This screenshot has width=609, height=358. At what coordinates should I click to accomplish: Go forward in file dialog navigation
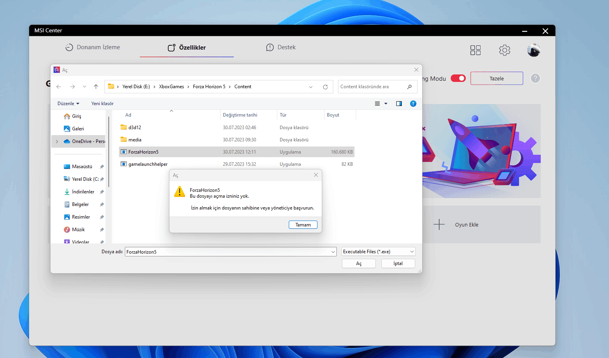tap(72, 87)
